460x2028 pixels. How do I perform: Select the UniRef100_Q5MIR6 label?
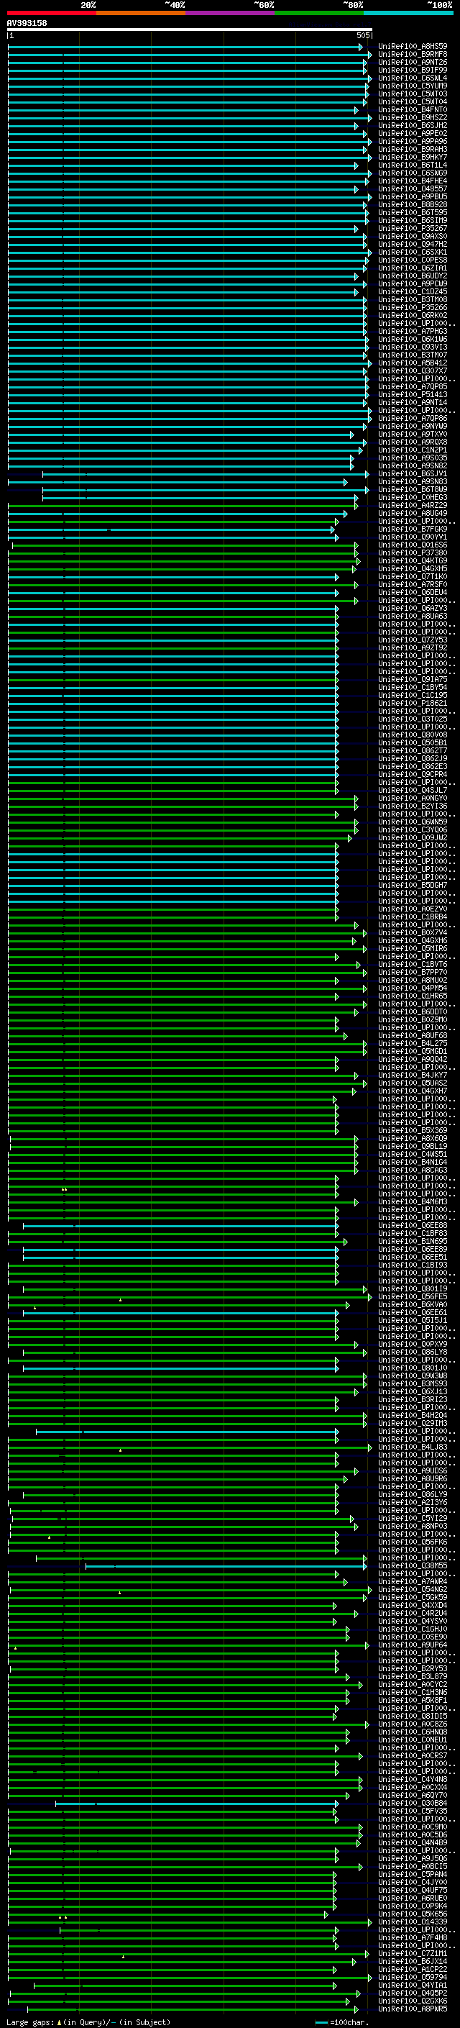[413, 949]
